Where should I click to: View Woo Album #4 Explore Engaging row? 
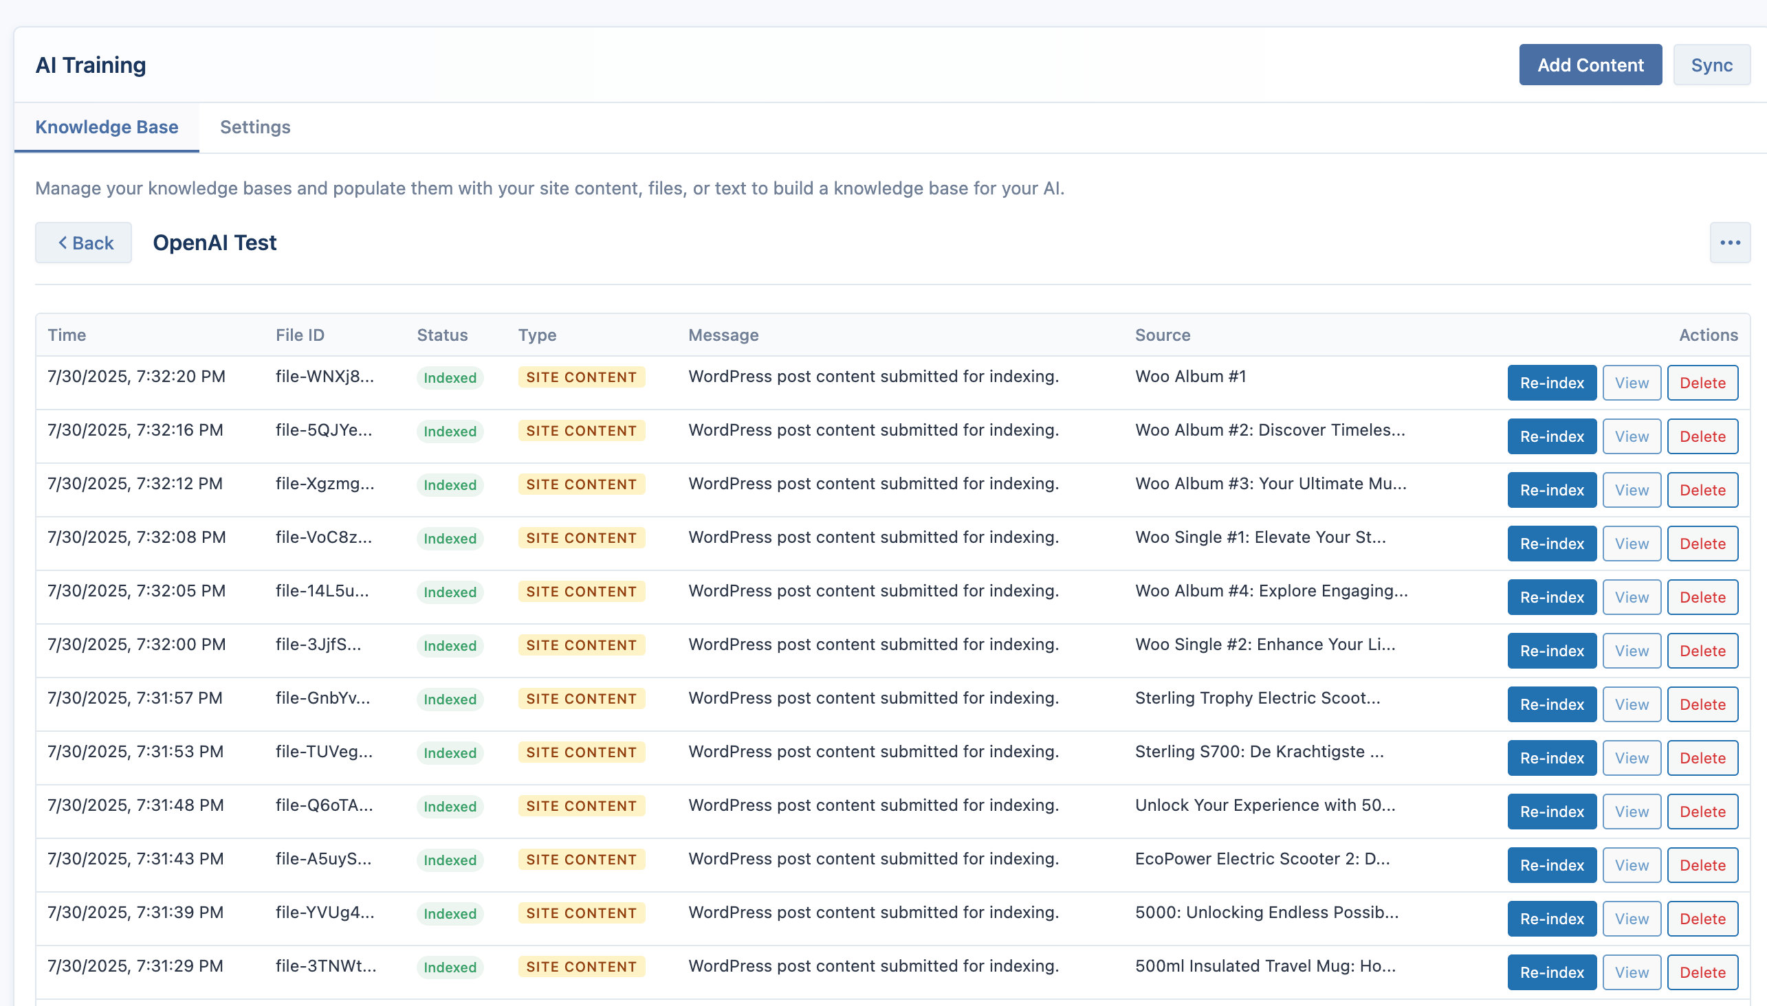pos(1632,597)
